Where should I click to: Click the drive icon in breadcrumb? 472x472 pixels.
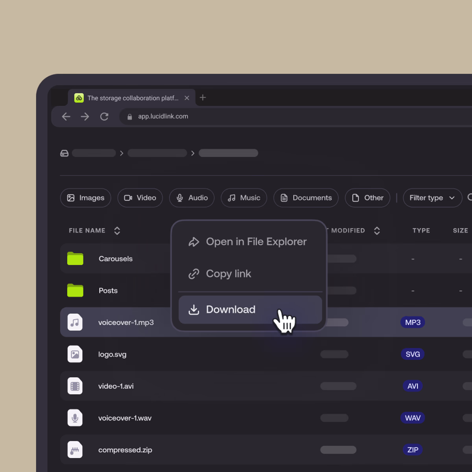coord(65,153)
